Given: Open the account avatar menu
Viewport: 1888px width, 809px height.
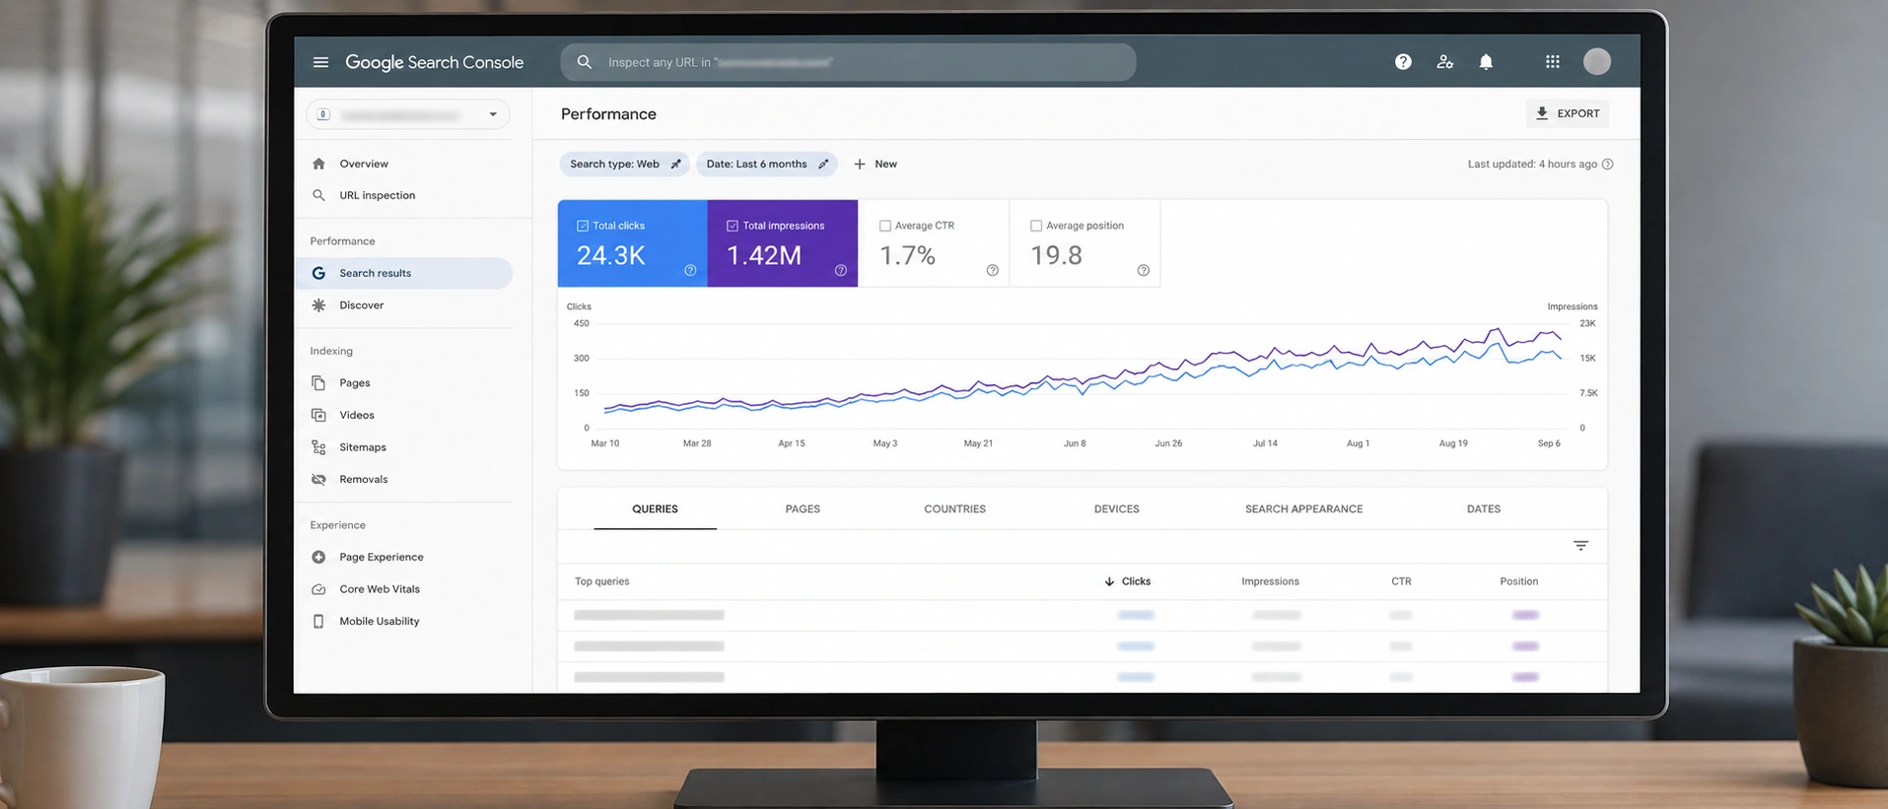Looking at the screenshot, I should coord(1597,61).
